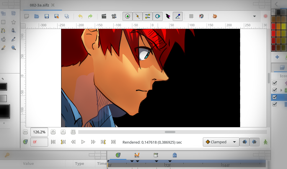Image resolution: width=287 pixels, height=169 pixels.
Task: Switch to the Time Track panel tab
Action: pos(118,155)
